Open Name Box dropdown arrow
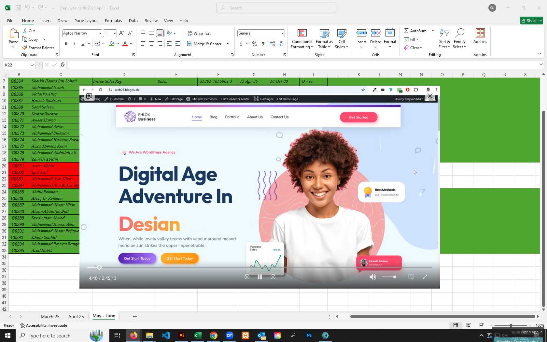 click(x=32, y=65)
